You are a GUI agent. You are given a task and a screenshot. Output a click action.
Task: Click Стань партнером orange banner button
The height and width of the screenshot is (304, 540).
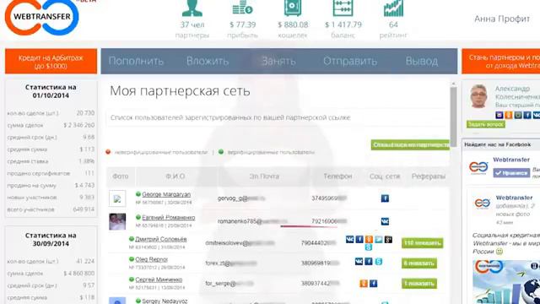coord(500,62)
